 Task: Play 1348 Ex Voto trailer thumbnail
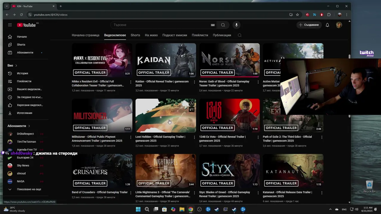(229, 116)
